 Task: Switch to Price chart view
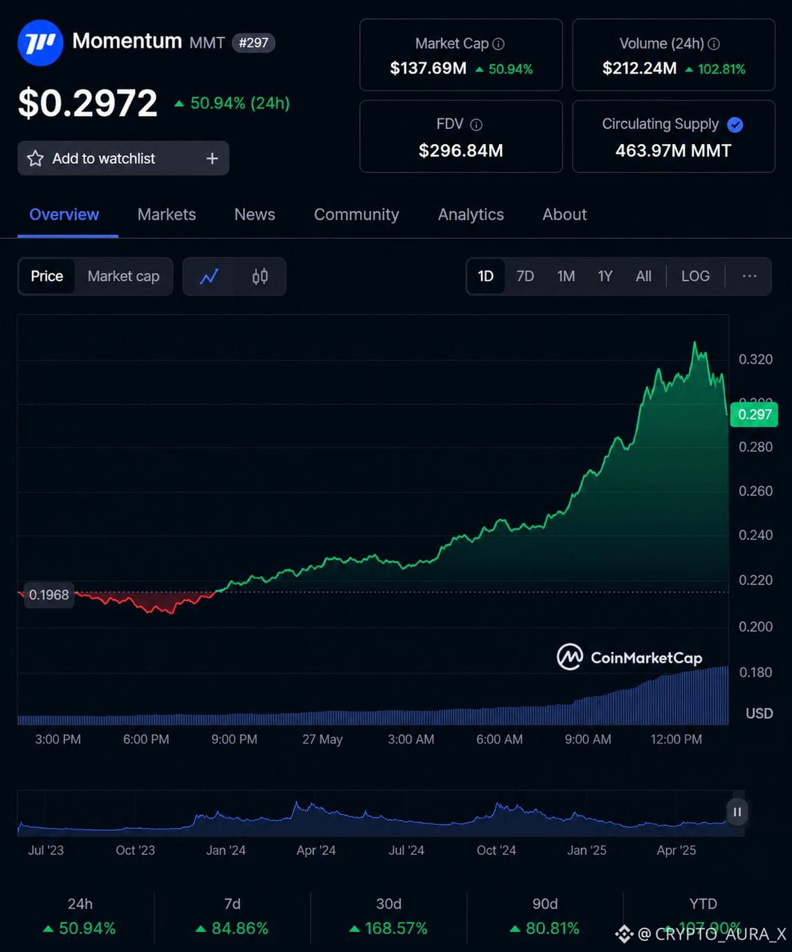coord(47,276)
